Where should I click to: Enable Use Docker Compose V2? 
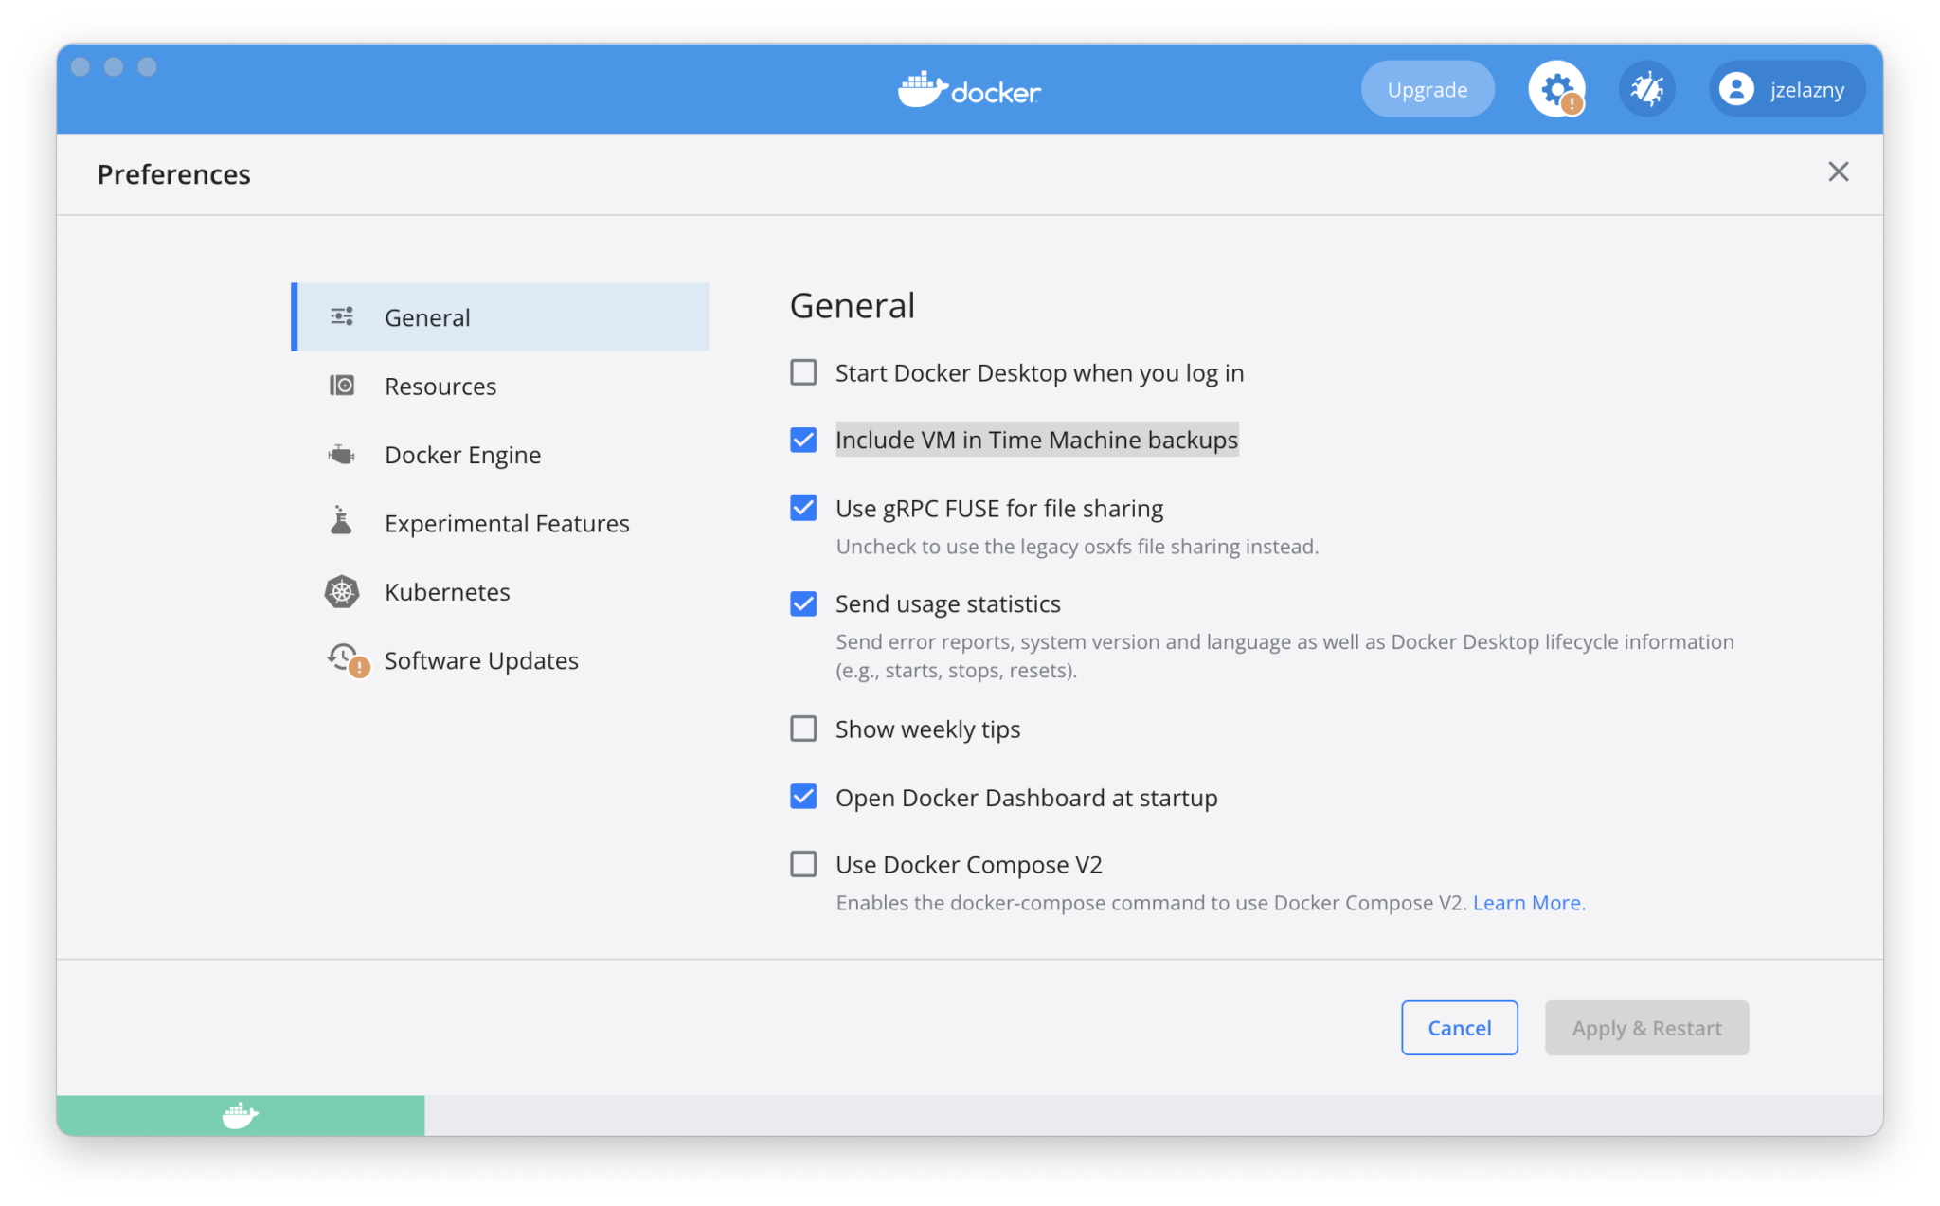(802, 863)
